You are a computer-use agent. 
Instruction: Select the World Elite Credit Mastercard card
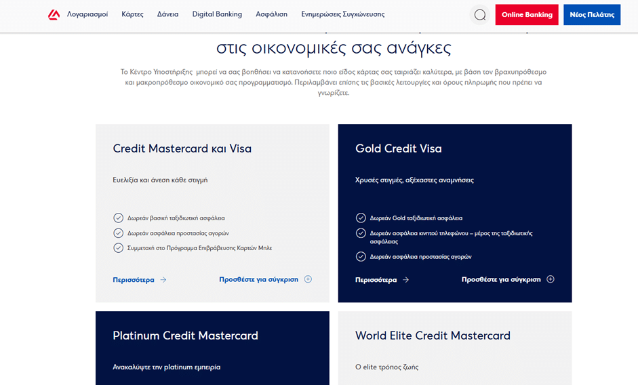click(433, 336)
